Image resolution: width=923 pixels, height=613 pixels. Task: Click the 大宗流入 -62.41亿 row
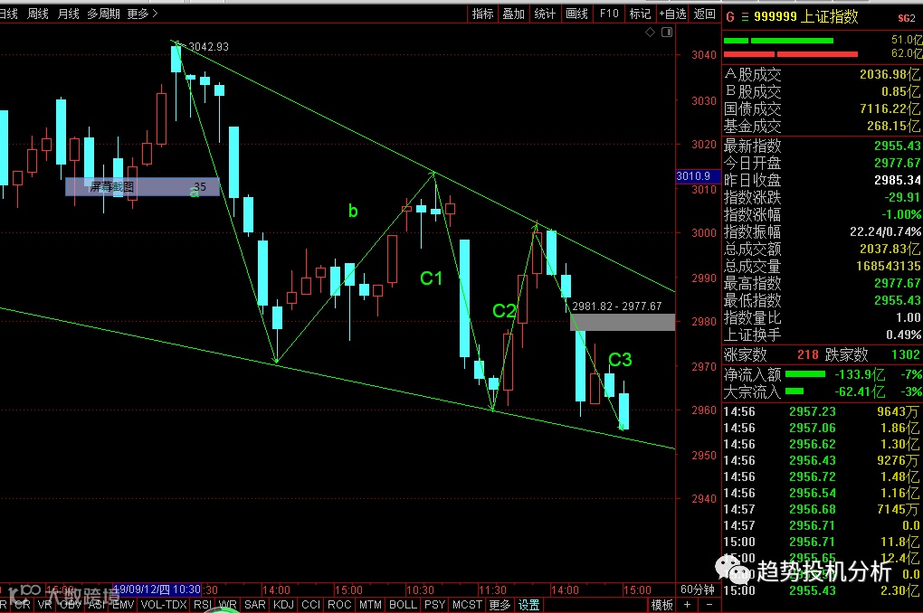click(x=822, y=391)
